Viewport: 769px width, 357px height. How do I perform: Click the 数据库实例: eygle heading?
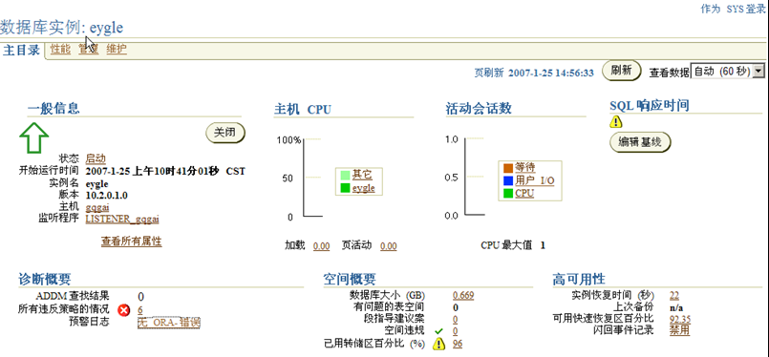[62, 27]
